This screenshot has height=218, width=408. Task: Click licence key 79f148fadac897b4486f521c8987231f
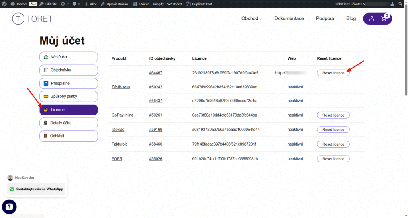(x=224, y=144)
